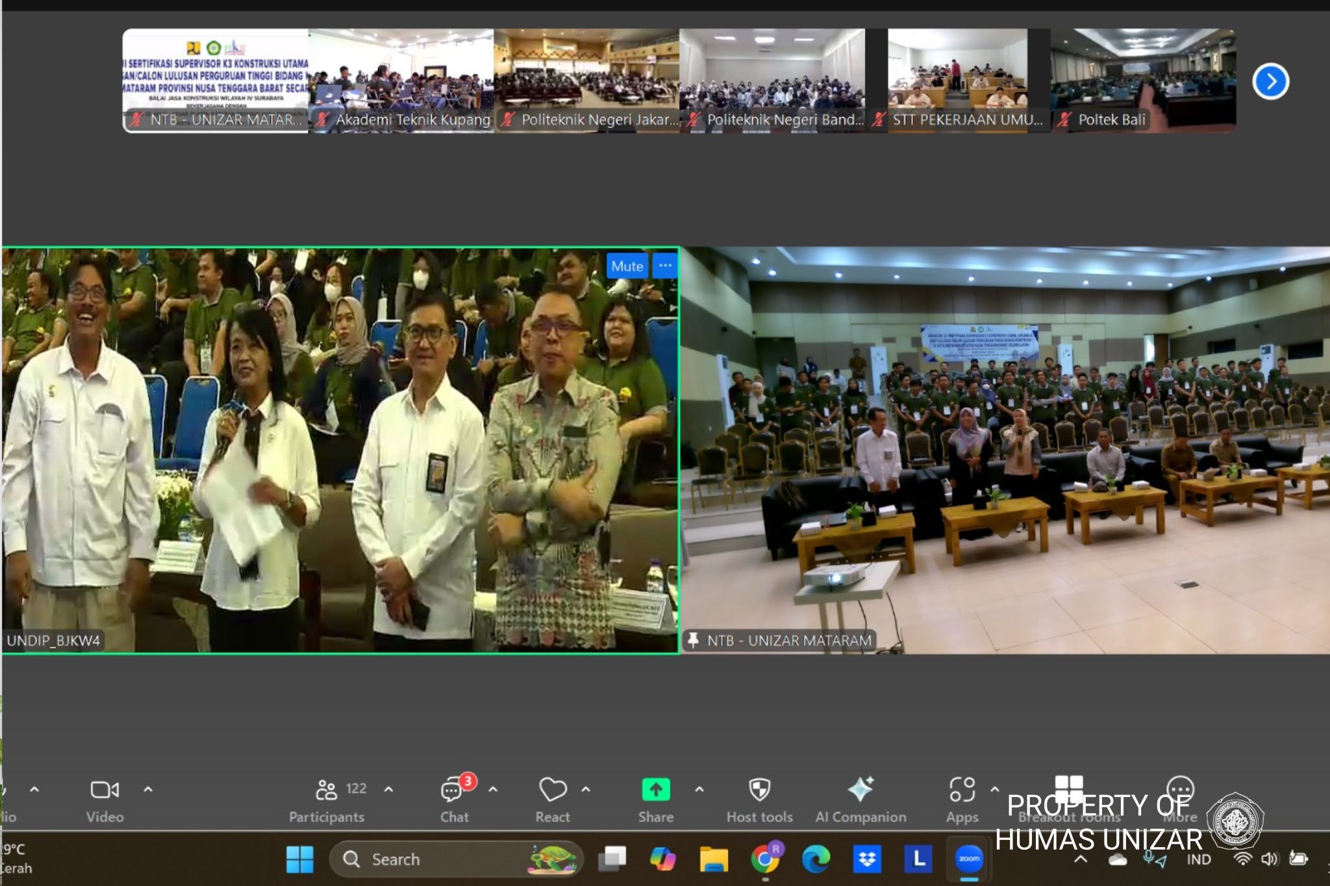Open the OneDrive cloud tray icon
The image size is (1330, 886).
(1118, 859)
